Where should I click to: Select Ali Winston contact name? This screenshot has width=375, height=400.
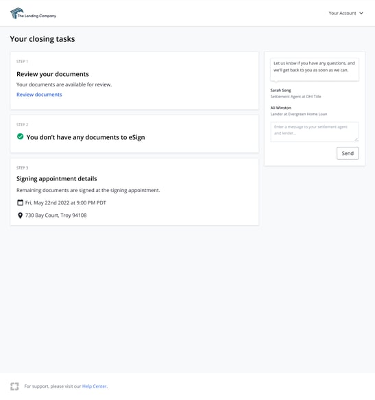pos(280,108)
